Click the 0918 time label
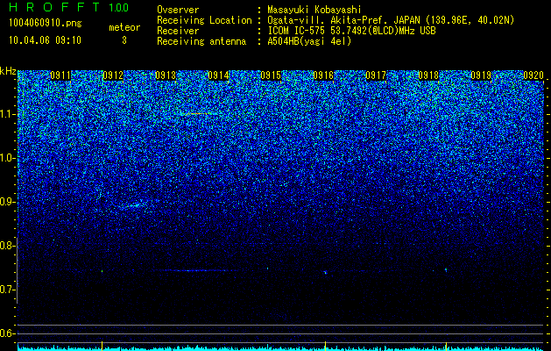Viewport: 551px width, 351px height. pos(428,75)
